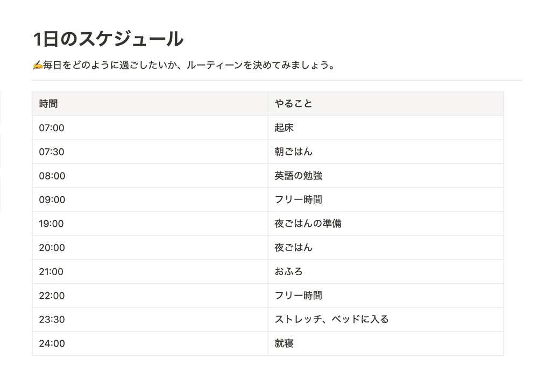Click the page title 1日のスケジュール
This screenshot has height=388, width=551.
[109, 39]
